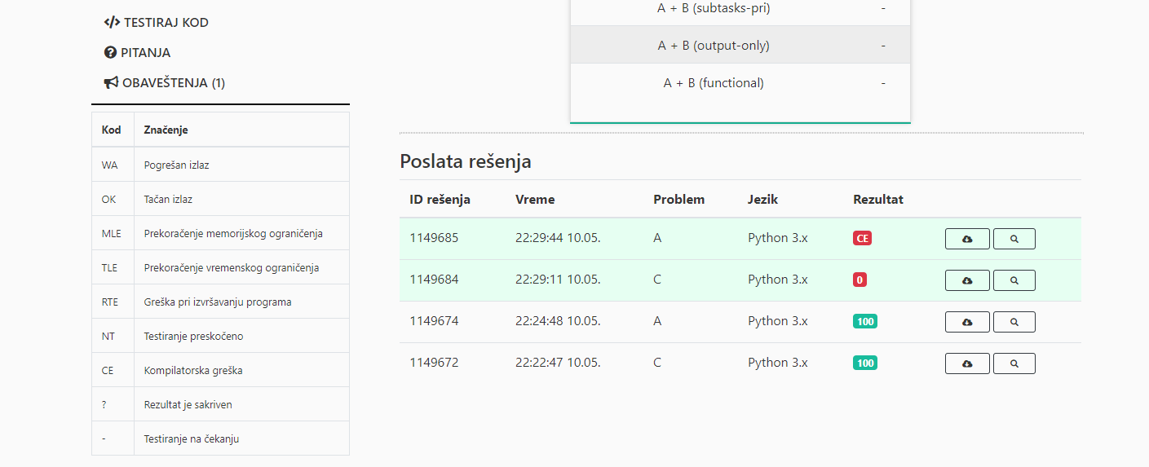View solution 1149672 with magnifier icon
Image resolution: width=1149 pixels, height=467 pixels.
(x=1014, y=363)
